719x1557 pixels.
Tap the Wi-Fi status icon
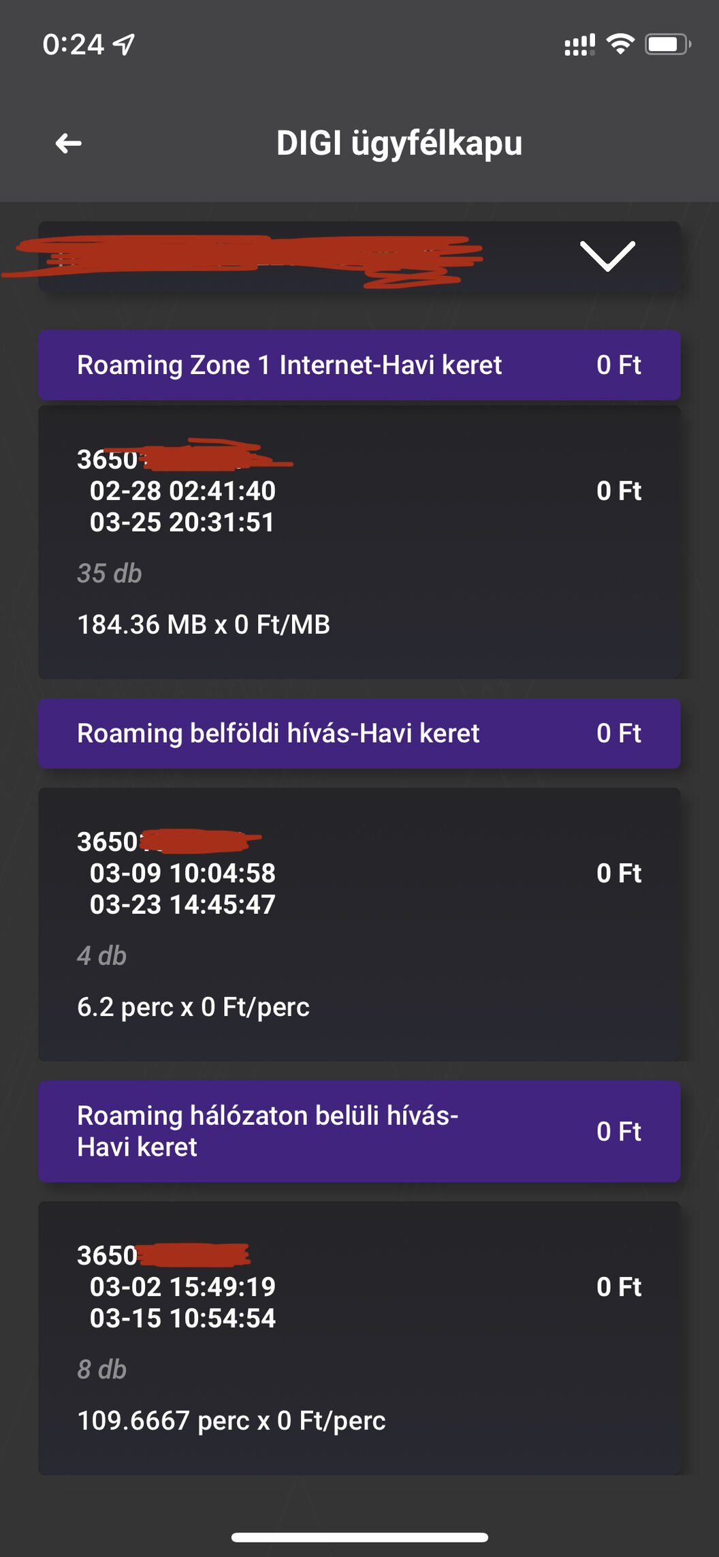pos(620,44)
